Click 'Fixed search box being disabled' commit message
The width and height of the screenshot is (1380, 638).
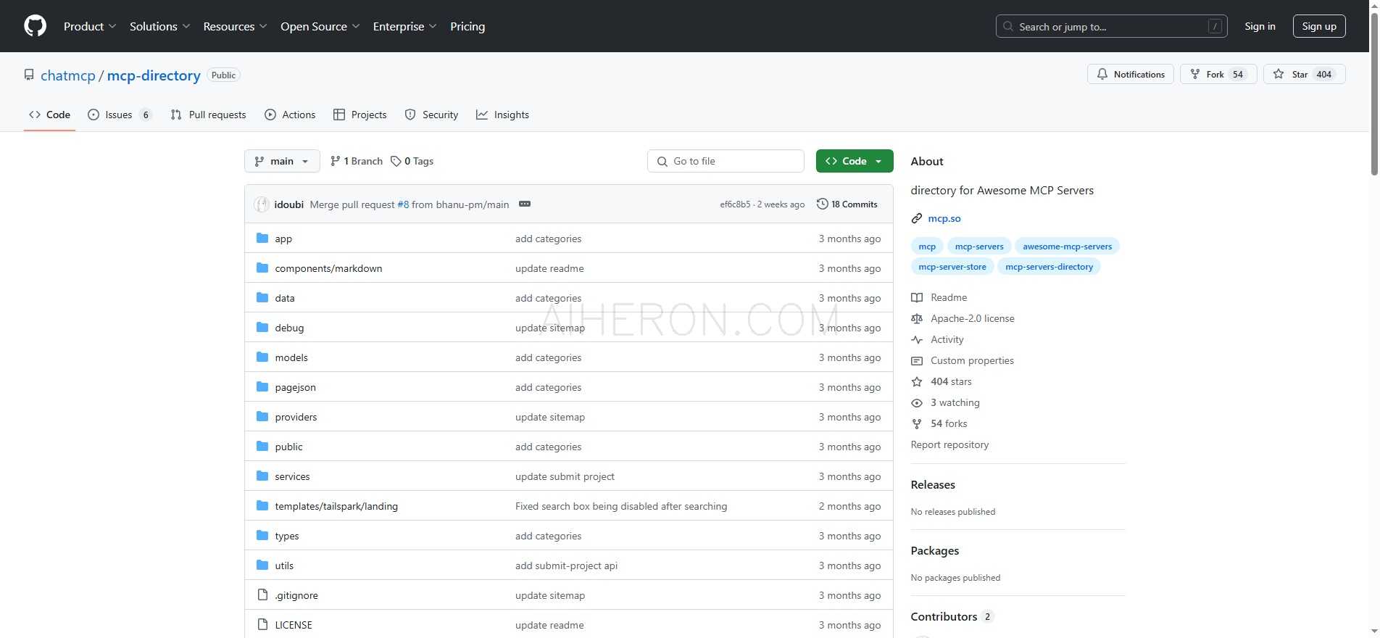tap(621, 506)
